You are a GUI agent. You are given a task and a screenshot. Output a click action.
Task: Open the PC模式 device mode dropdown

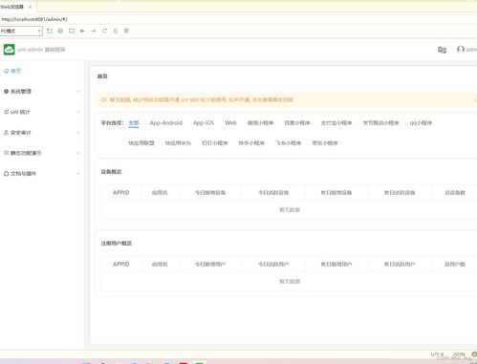(x=21, y=31)
